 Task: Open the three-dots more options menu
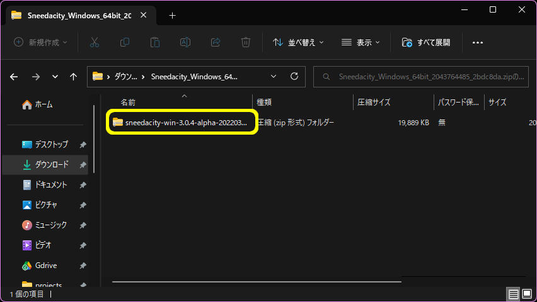(x=477, y=42)
